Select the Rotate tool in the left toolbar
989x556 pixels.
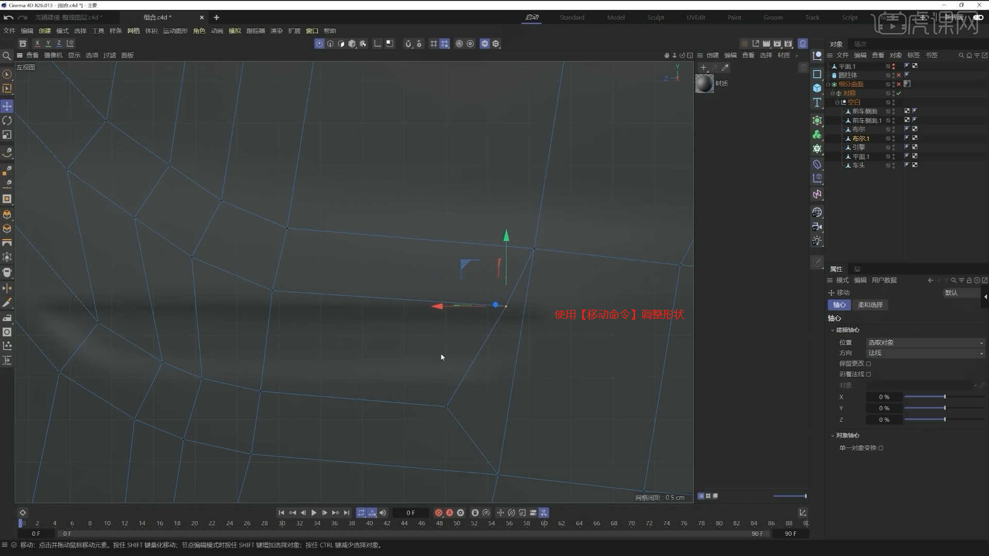tap(7, 120)
